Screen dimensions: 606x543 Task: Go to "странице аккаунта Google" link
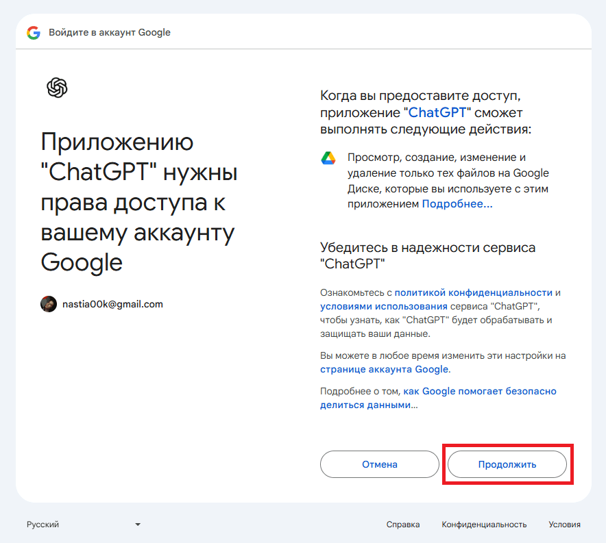tap(385, 369)
